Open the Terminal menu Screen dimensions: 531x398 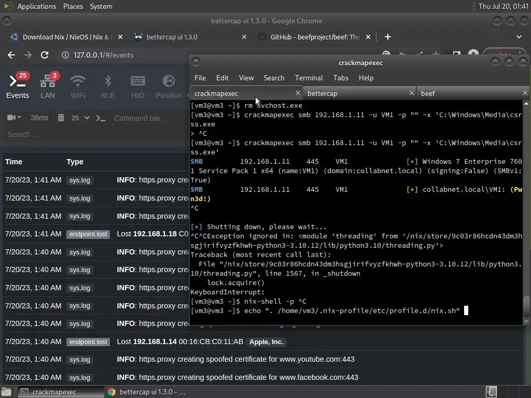(309, 78)
